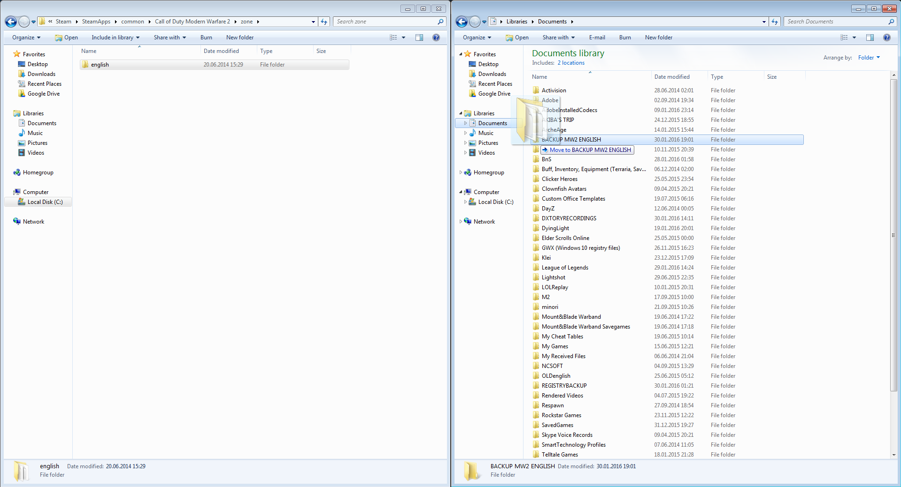Screen dimensions: 901x487
Task: Click Forward button in zone window
Action: [24, 22]
